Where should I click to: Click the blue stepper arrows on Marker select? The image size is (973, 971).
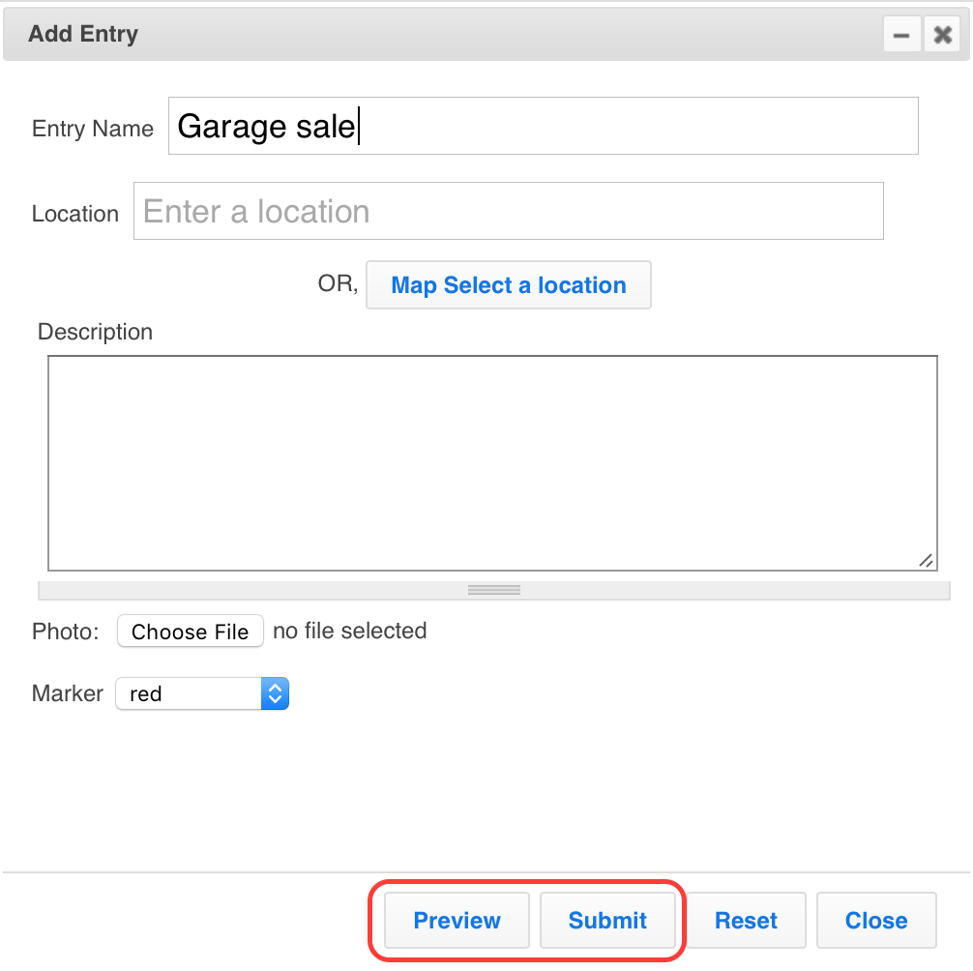(275, 693)
